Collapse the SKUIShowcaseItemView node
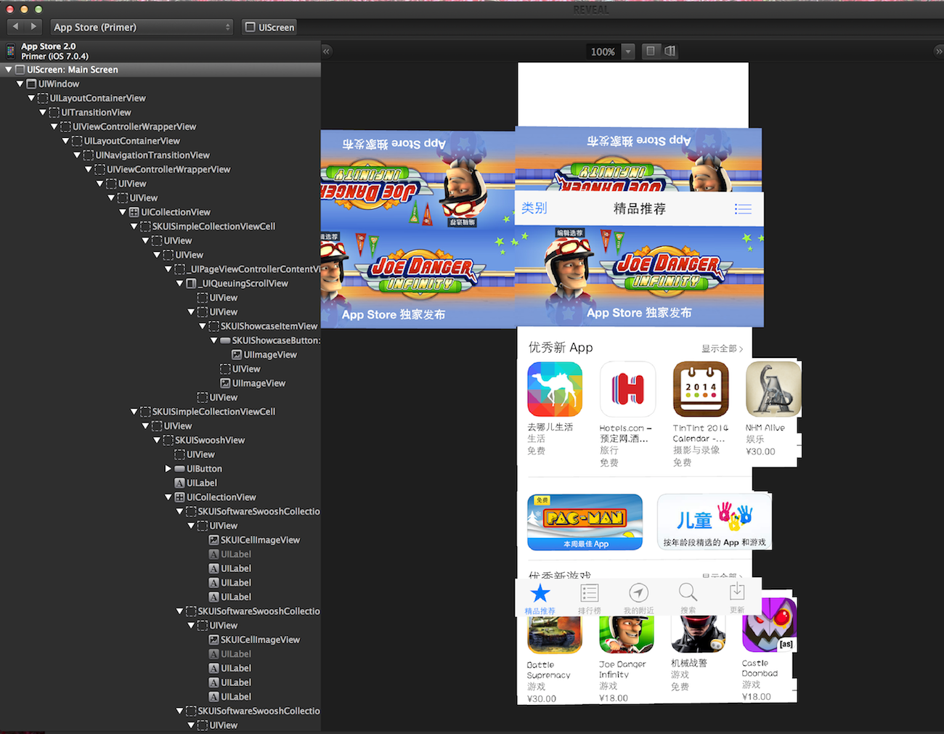The width and height of the screenshot is (944, 734). coord(202,326)
